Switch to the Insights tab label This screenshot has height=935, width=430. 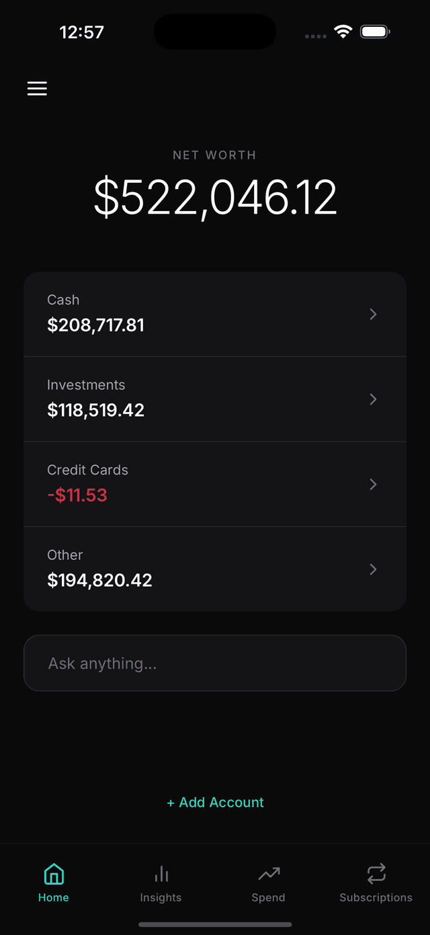tap(161, 898)
